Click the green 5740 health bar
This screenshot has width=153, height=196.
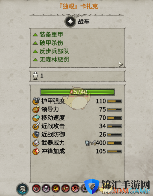coord(77,92)
